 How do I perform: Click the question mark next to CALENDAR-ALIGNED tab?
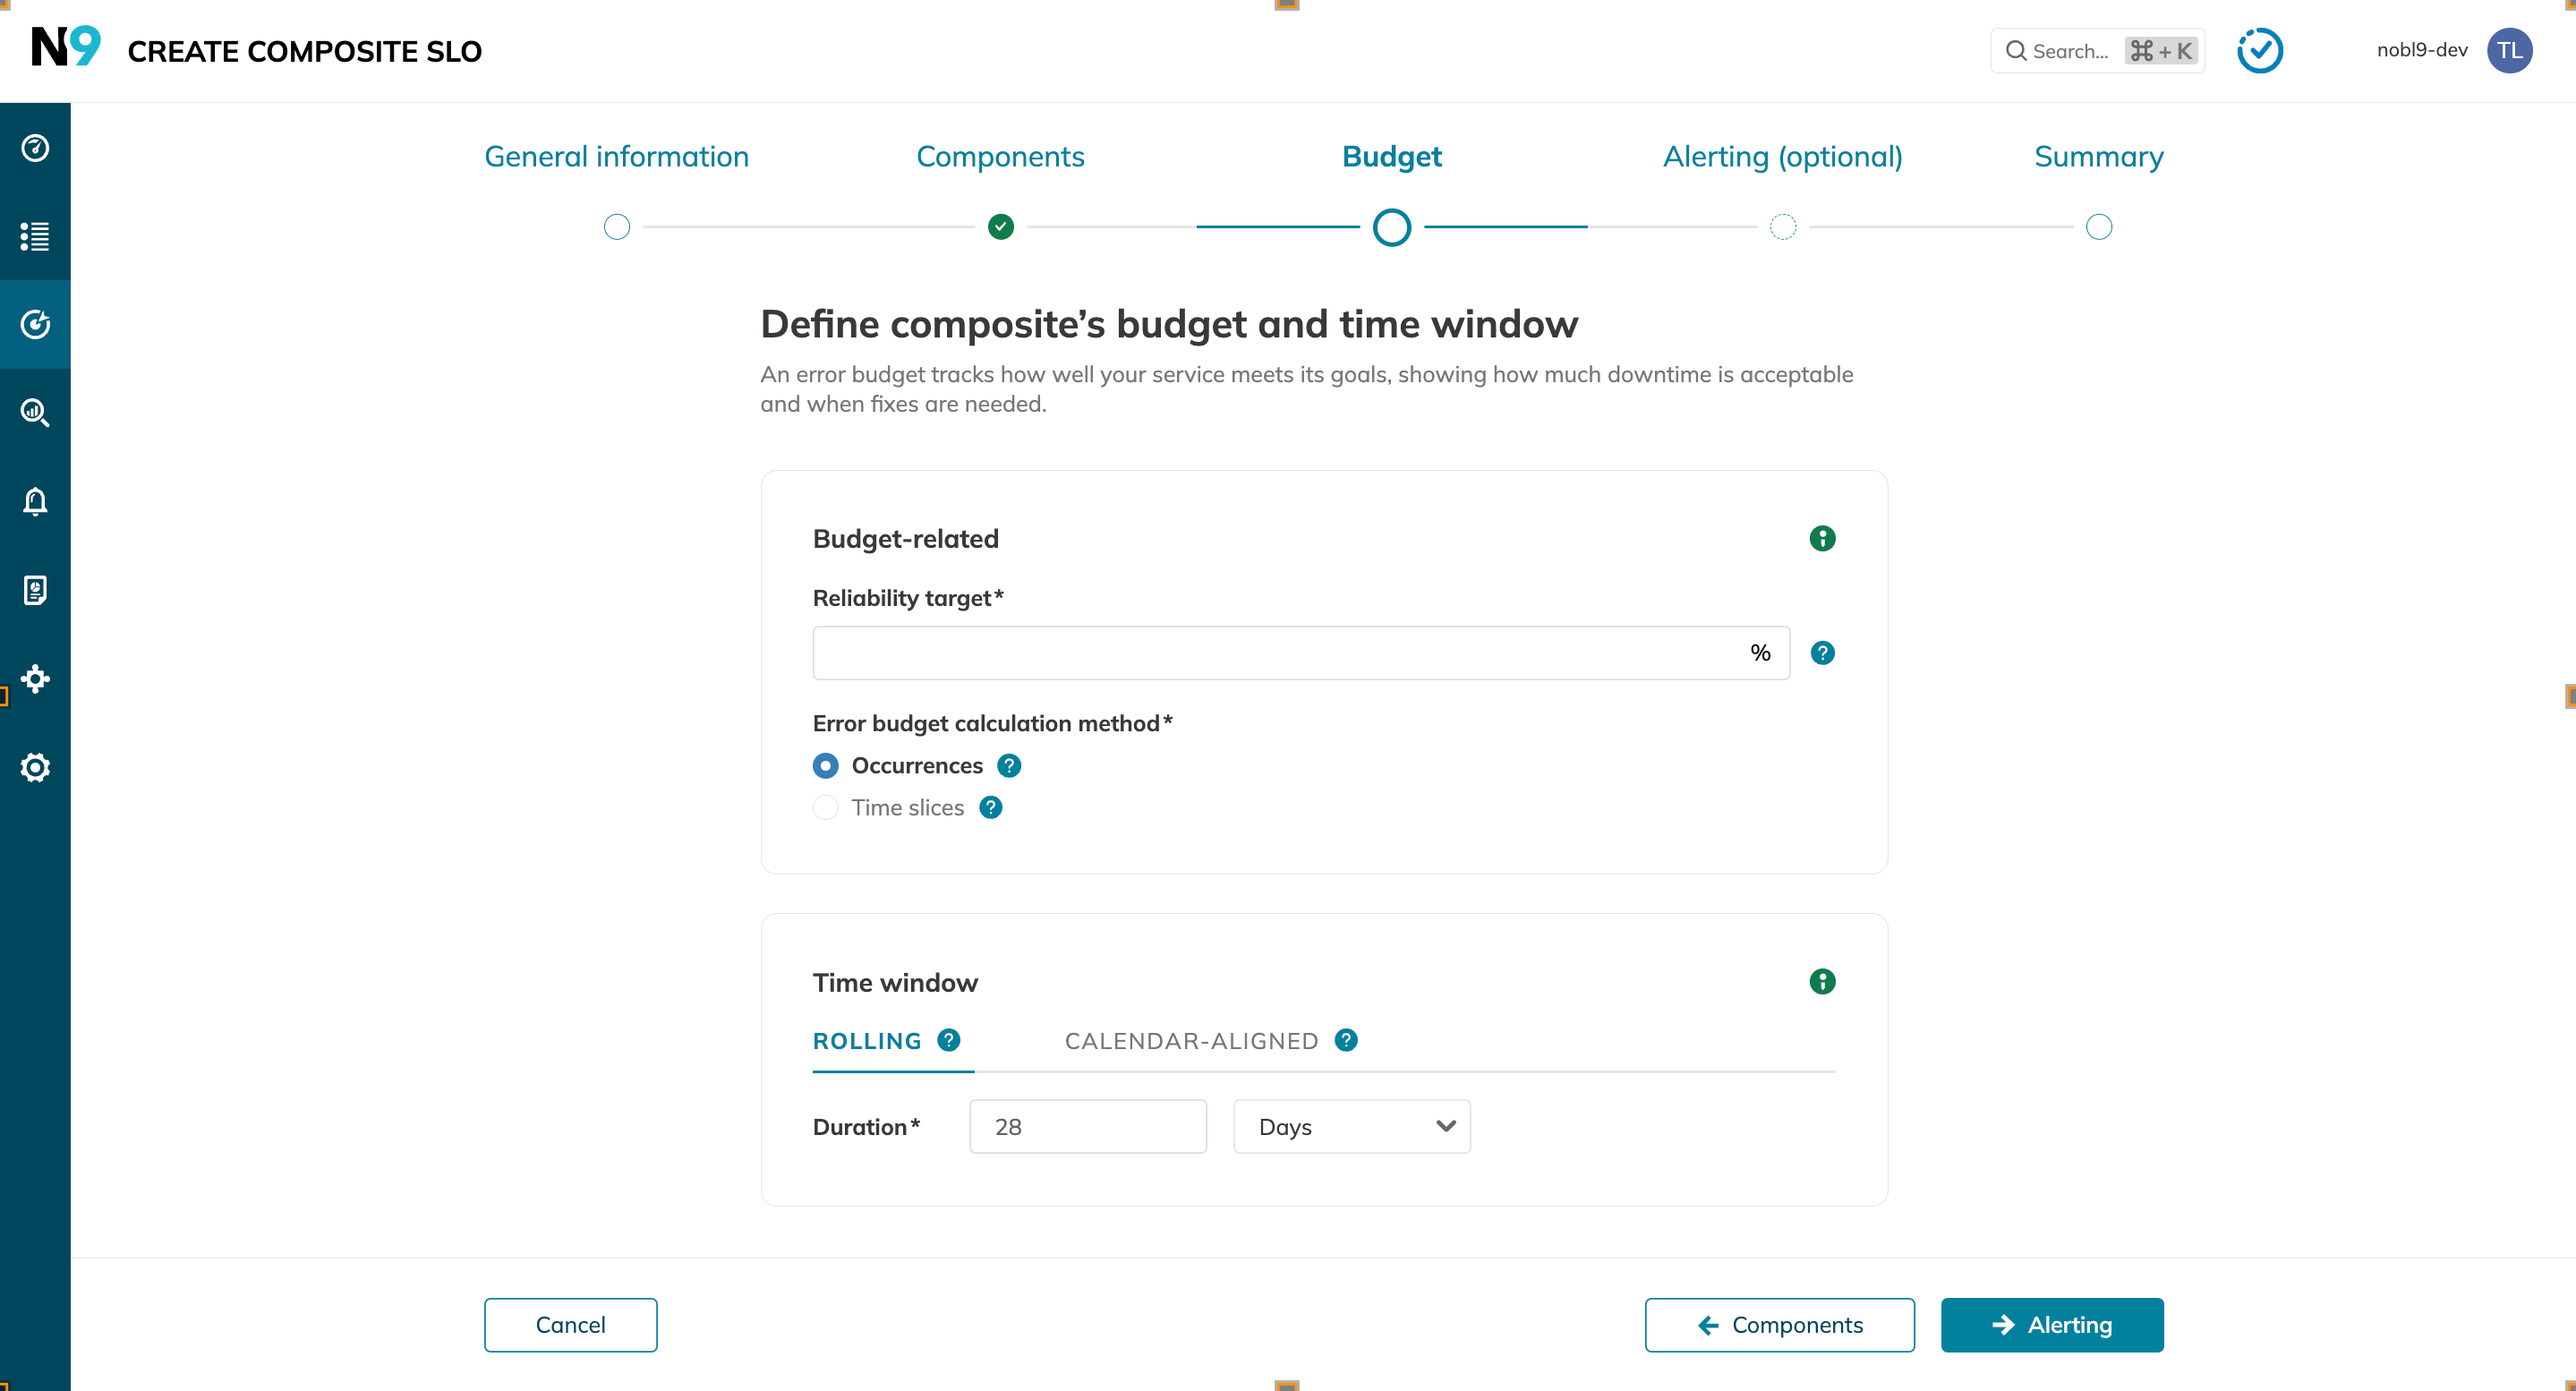[x=1348, y=1040]
